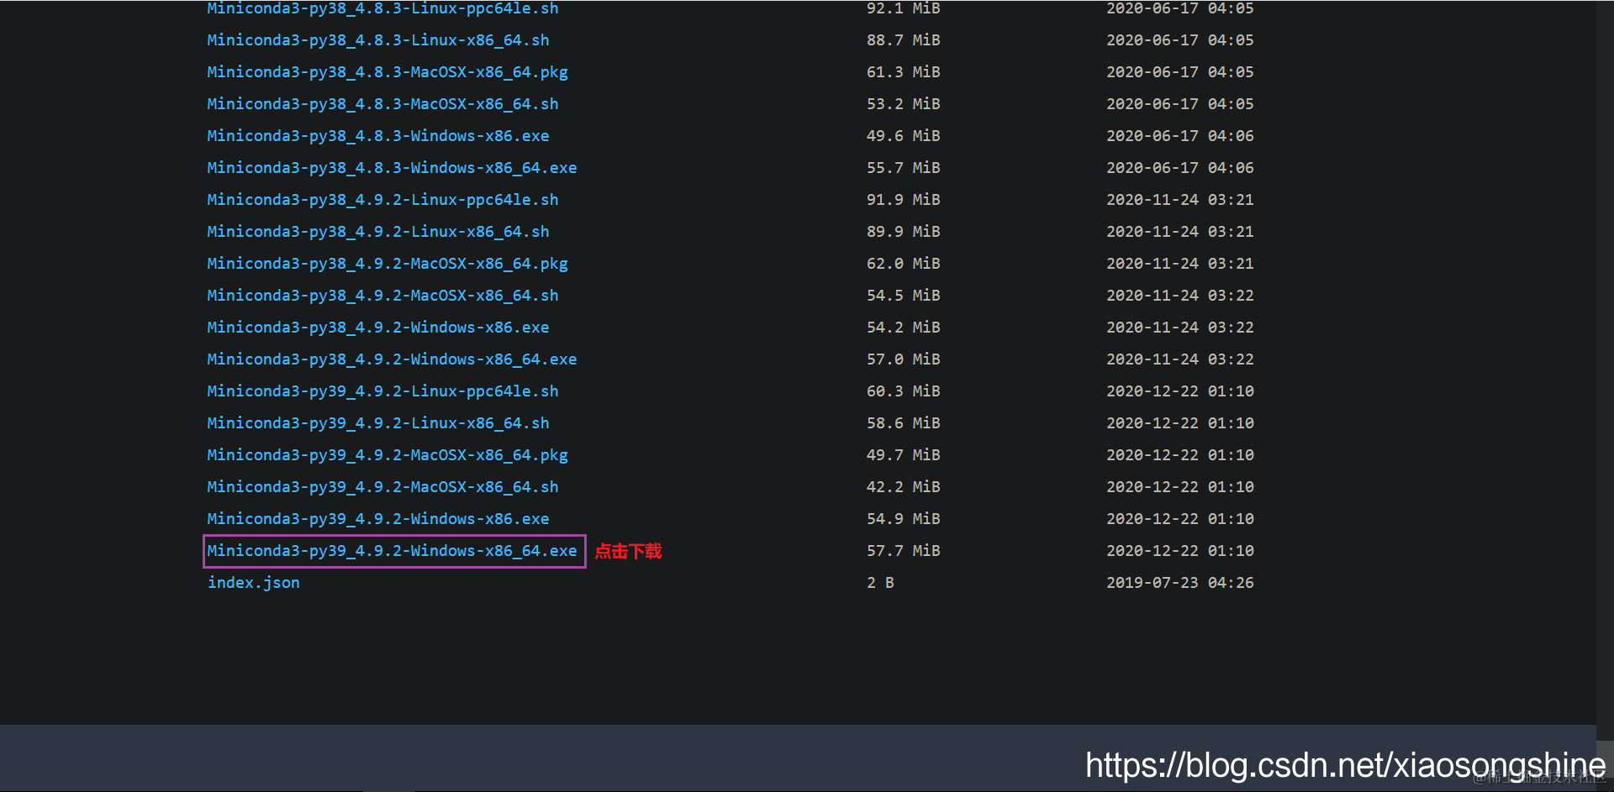Select the 61.3 MiB size cell
The image size is (1614, 792).
click(904, 72)
